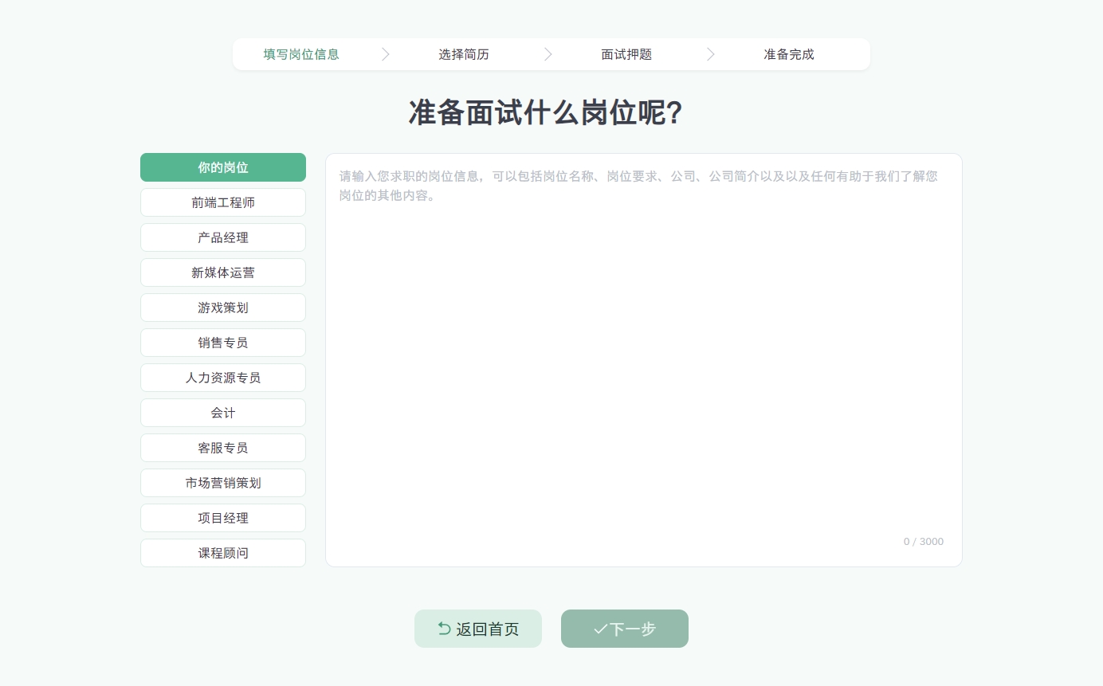Pick the 会计 job option
This screenshot has width=1103, height=686.
223,413
